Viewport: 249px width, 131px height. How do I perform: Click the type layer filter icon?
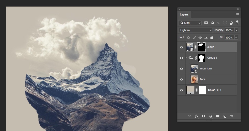tap(219, 23)
